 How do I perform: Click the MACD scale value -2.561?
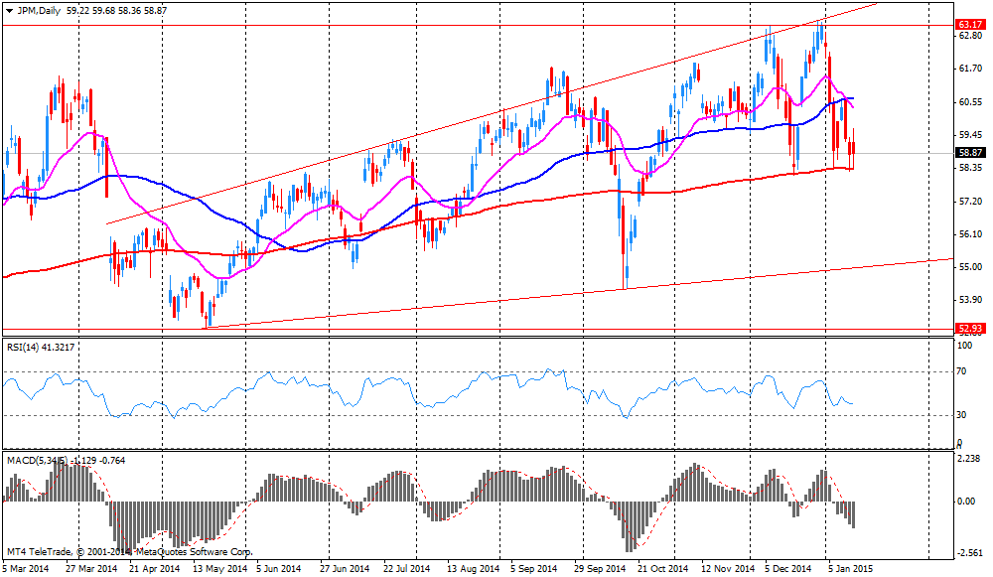969,553
